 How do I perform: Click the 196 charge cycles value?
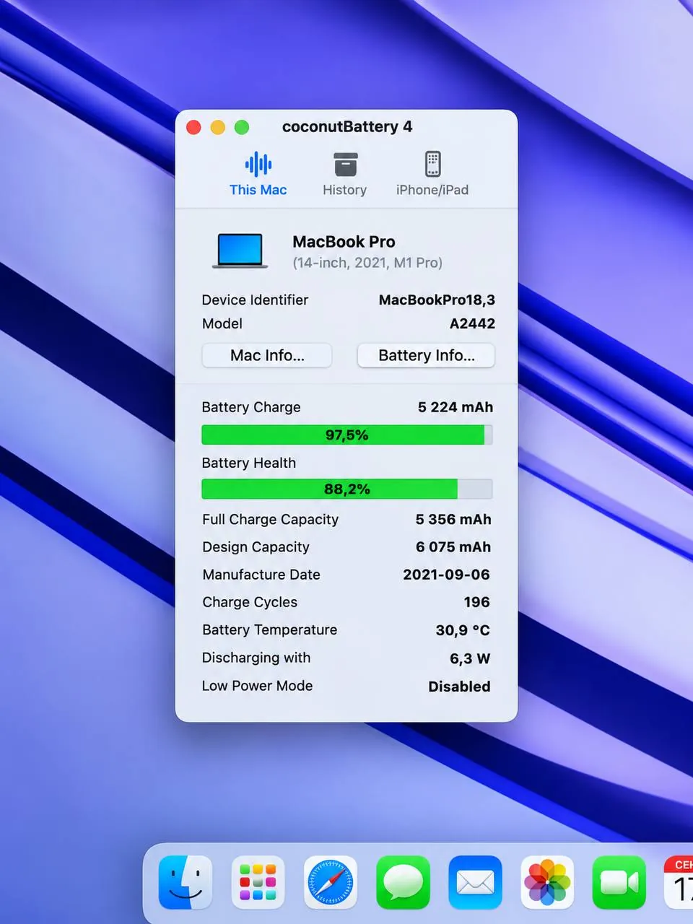476,602
